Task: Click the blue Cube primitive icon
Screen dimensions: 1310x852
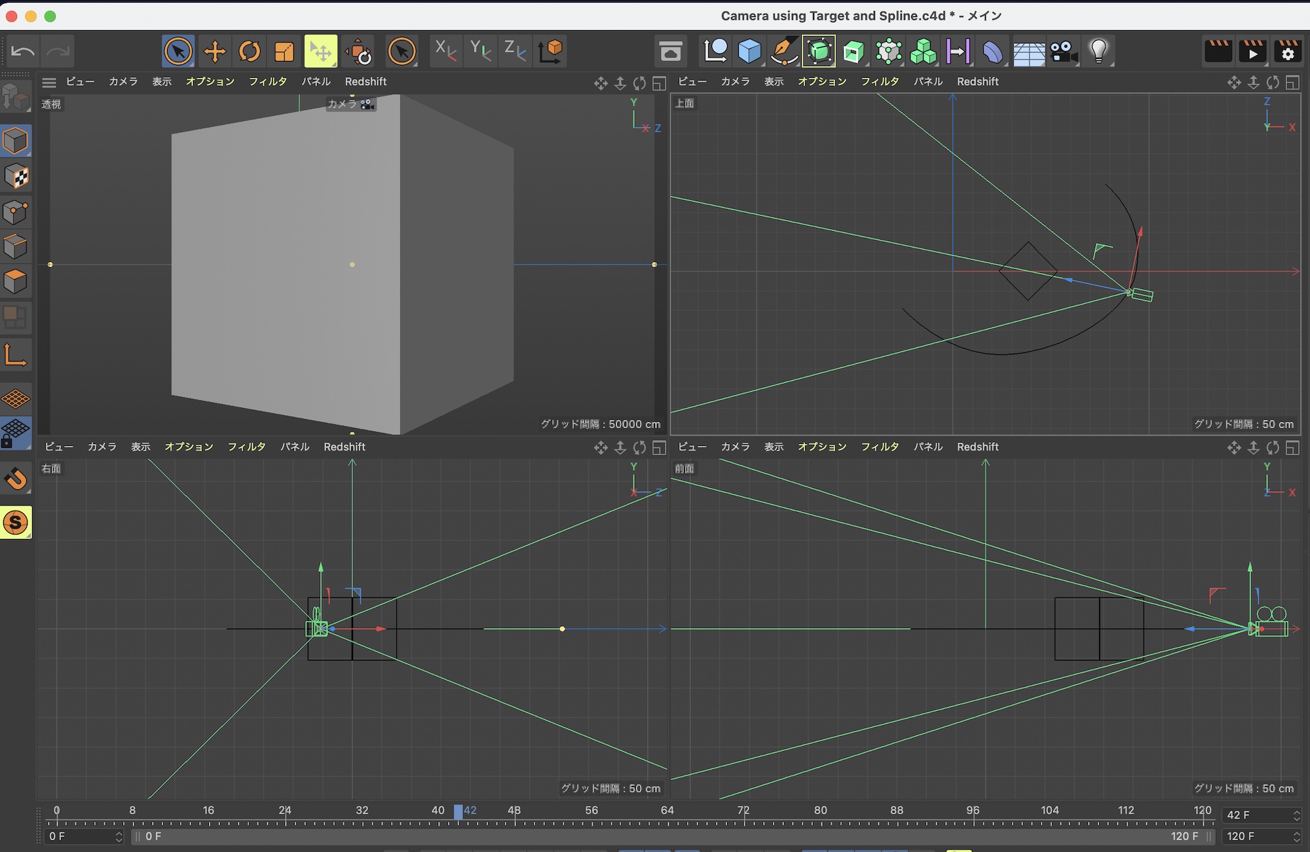Action: click(749, 51)
